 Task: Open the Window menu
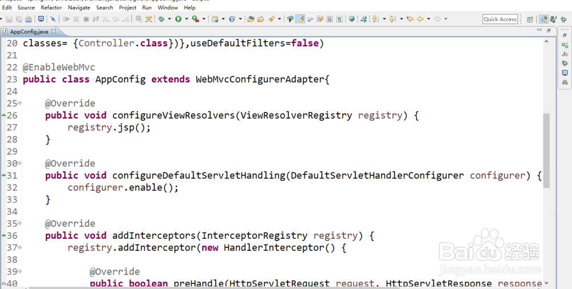pos(168,7)
